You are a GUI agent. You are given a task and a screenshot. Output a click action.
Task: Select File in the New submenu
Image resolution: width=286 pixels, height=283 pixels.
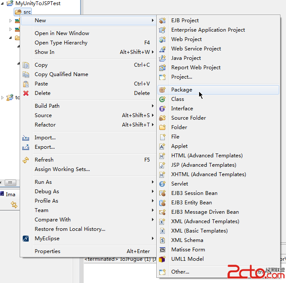[218, 137]
